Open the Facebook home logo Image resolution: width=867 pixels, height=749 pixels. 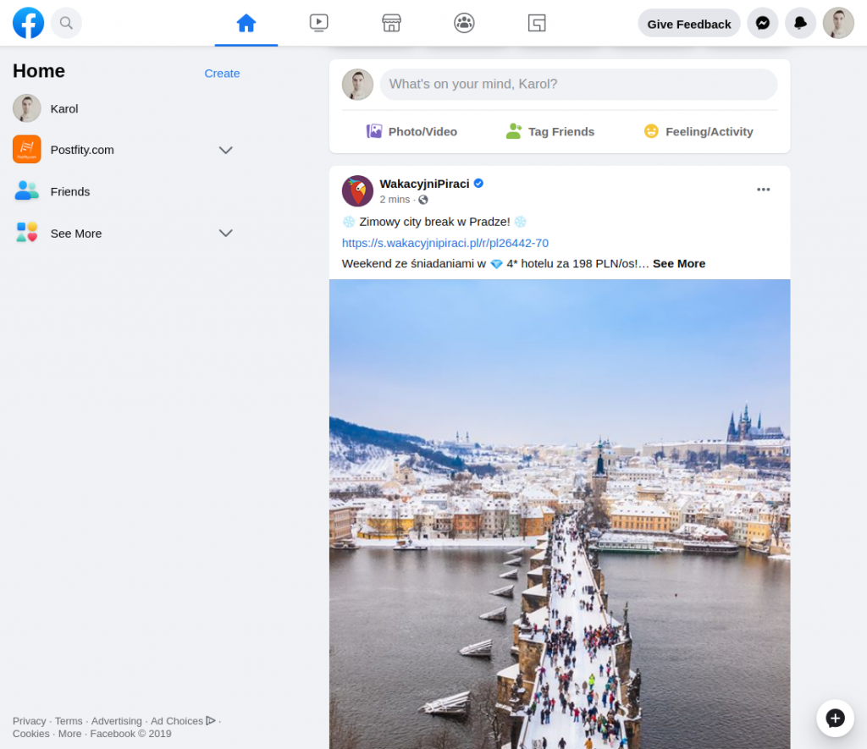[x=28, y=23]
